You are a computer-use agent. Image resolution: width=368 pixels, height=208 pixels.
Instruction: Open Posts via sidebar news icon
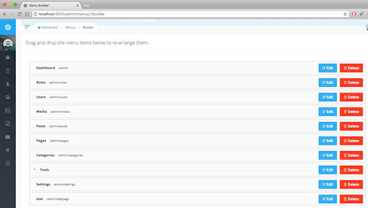pyautogui.click(x=8, y=110)
